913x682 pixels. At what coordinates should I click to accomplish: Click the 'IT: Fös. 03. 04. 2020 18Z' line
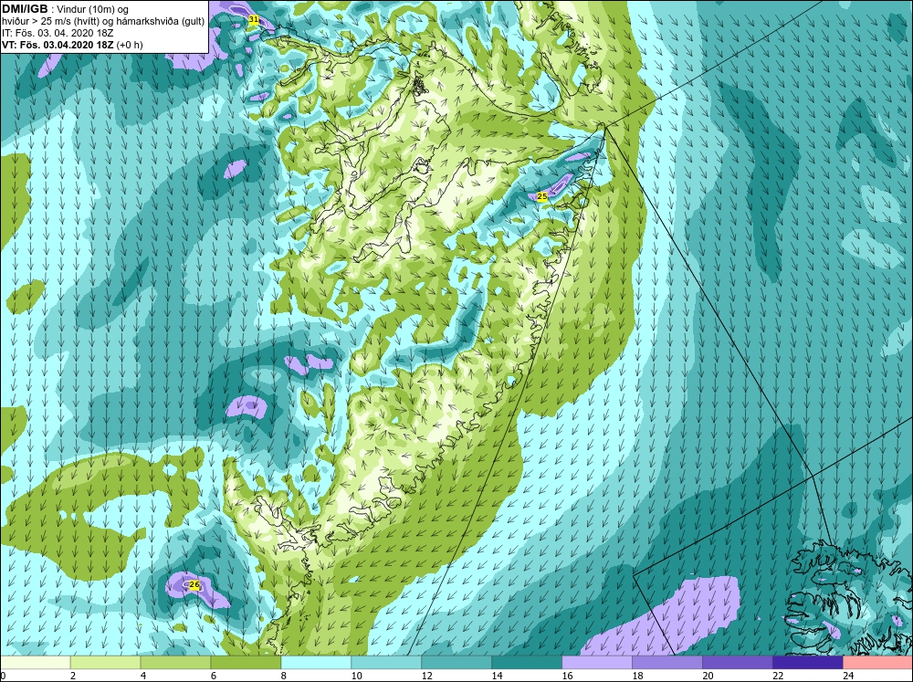pyautogui.click(x=58, y=33)
